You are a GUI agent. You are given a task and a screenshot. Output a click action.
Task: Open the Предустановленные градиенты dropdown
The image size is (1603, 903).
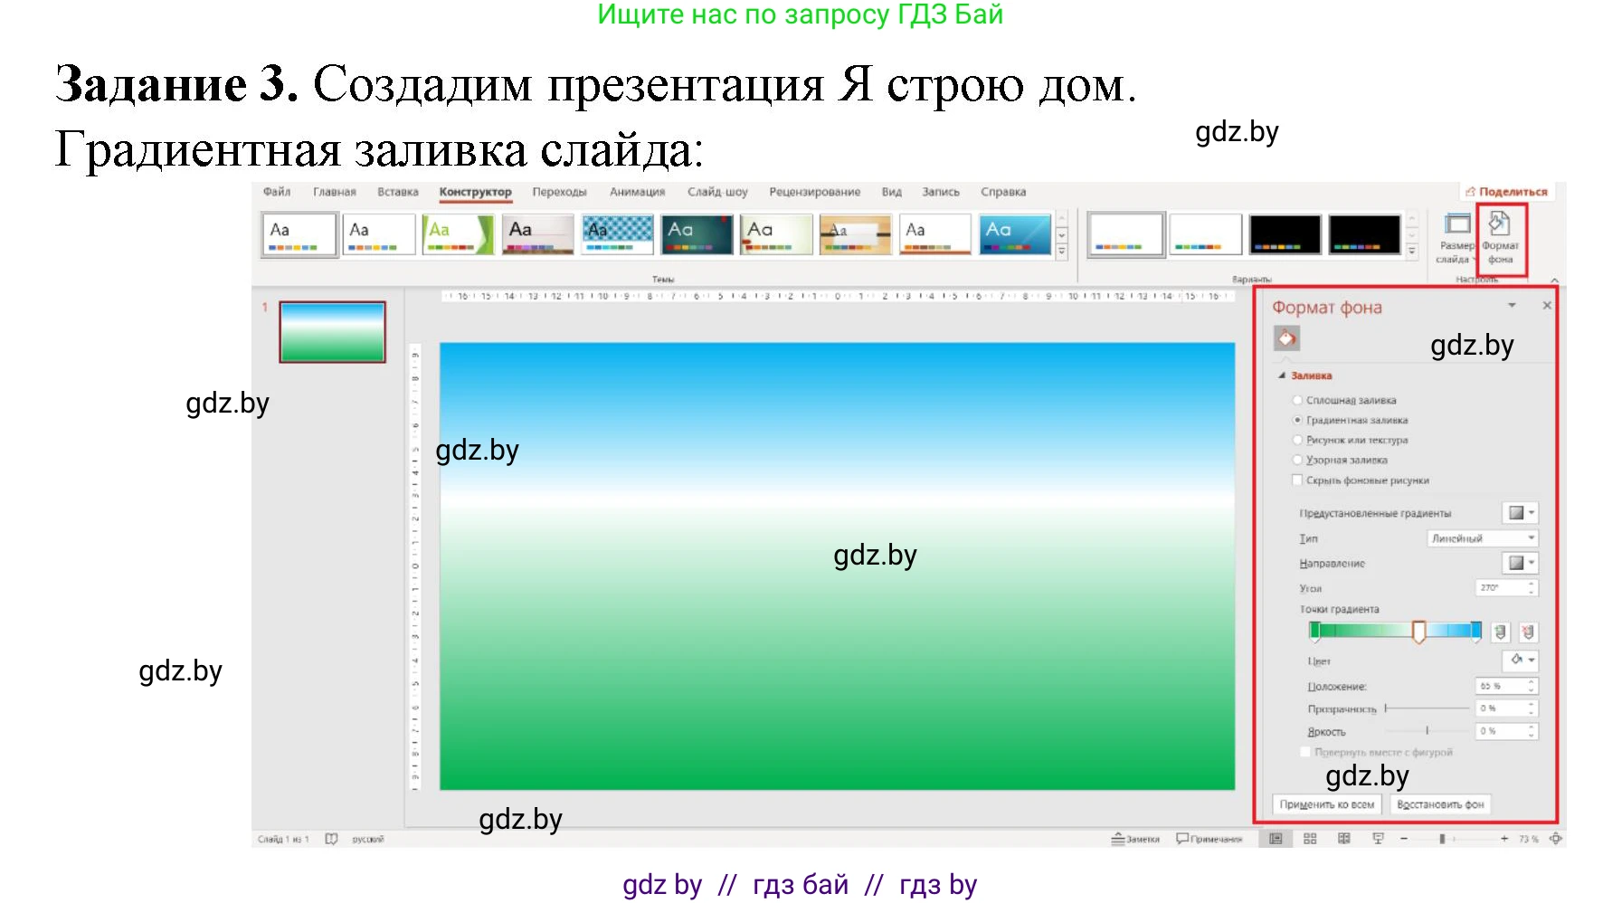click(1521, 512)
